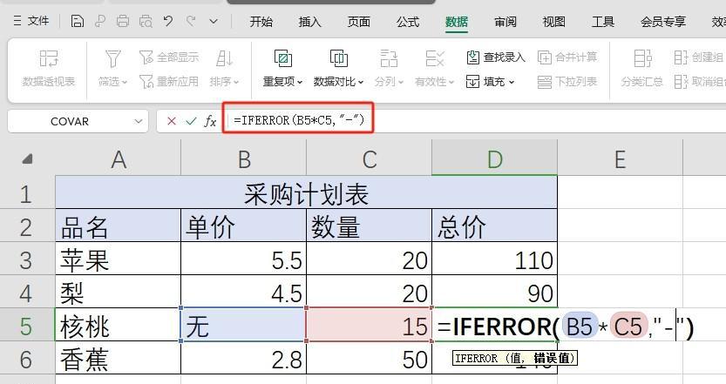Switch to the 开始 tab
Viewport: 726px width, 384px height.
point(261,22)
